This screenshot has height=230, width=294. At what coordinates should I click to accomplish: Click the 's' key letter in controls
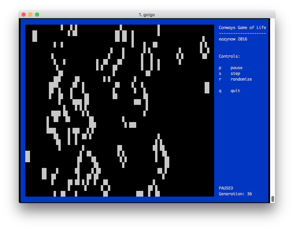pos(220,74)
